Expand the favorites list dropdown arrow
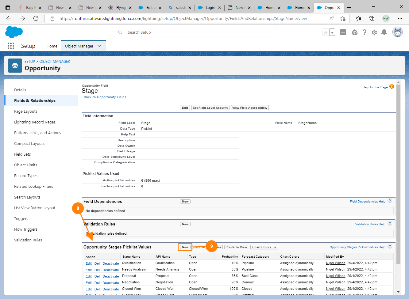Screen dimensions: 409x299 coord(332,32)
